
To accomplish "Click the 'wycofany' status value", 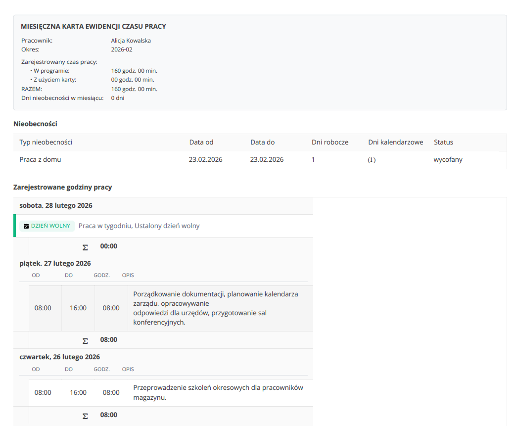I will pyautogui.click(x=448, y=159).
